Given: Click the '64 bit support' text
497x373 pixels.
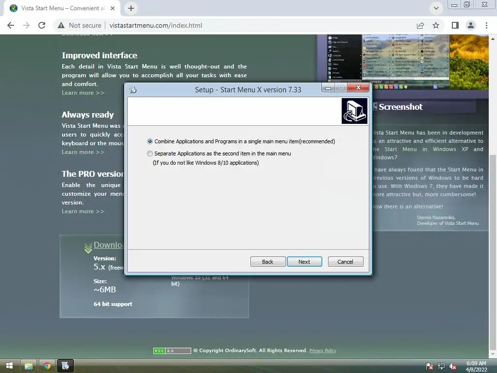Looking at the screenshot, I should [113, 304].
